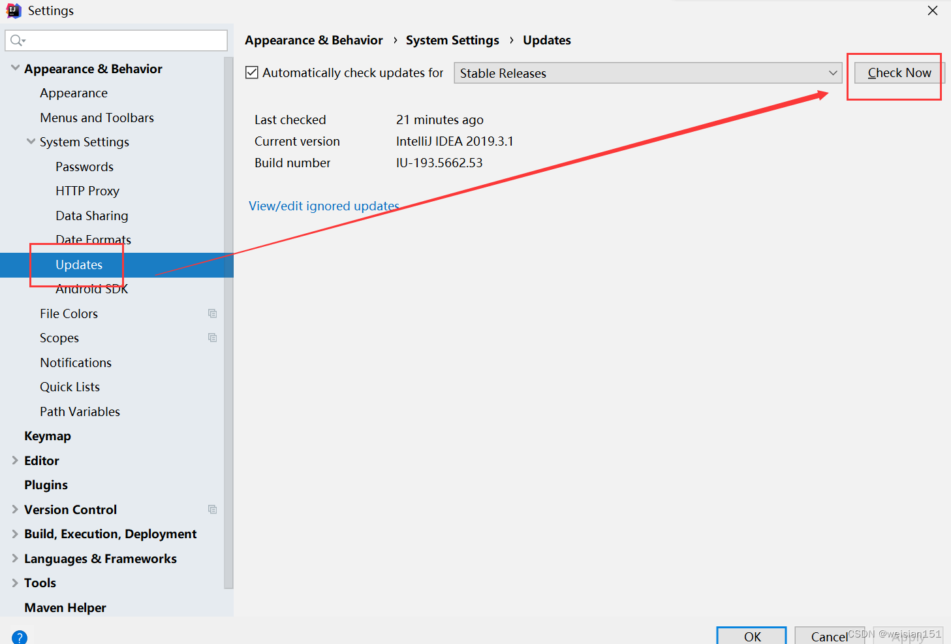Image resolution: width=951 pixels, height=644 pixels.
Task: Click Appearance & Behavior breadcrumb
Action: click(x=314, y=40)
